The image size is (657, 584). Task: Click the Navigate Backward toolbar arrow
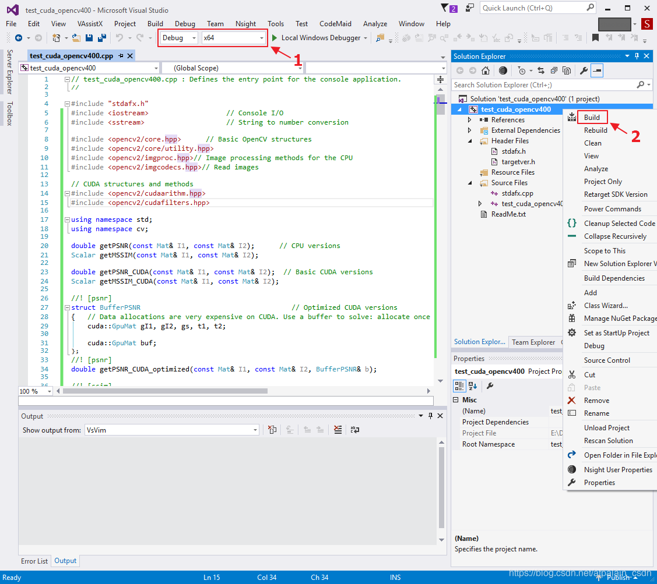pos(19,38)
